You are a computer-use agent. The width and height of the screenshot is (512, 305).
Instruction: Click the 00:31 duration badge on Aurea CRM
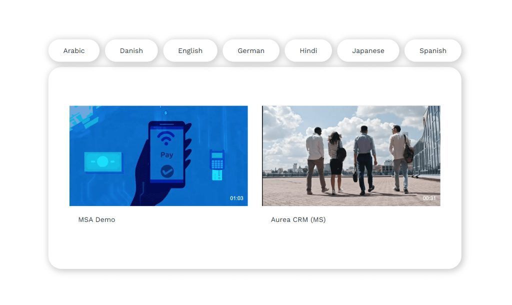[x=428, y=198]
